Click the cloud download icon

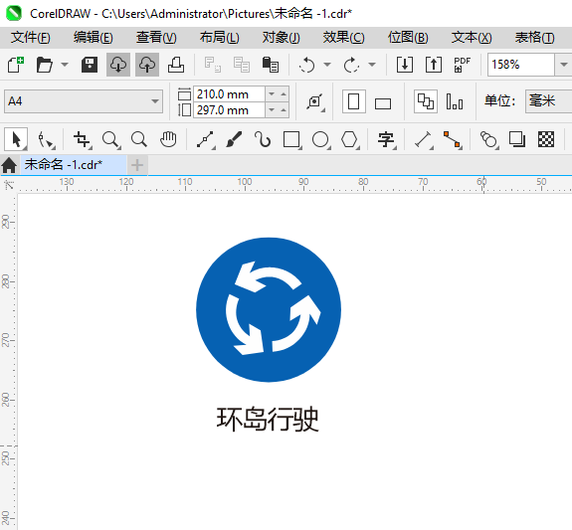tap(118, 65)
